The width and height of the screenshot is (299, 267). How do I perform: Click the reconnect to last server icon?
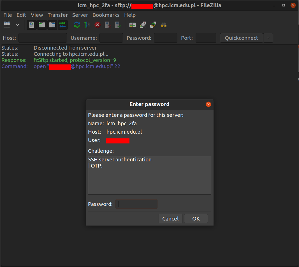click(118, 25)
